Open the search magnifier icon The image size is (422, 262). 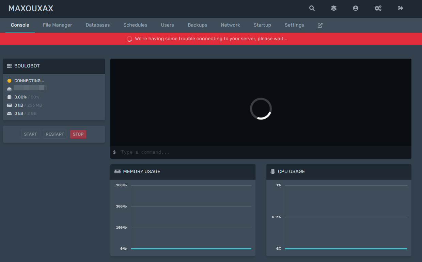click(x=312, y=8)
